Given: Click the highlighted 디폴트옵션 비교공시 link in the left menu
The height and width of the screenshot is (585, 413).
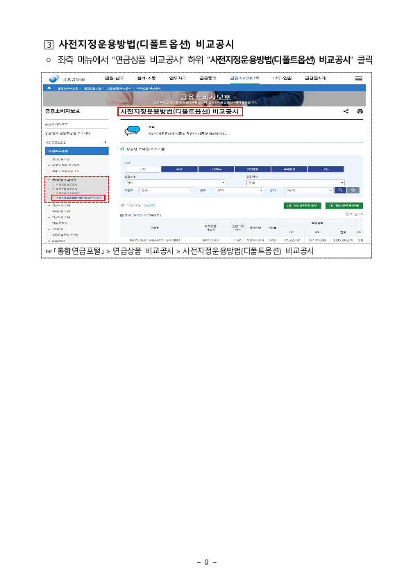Looking at the screenshot, I should tap(78, 198).
